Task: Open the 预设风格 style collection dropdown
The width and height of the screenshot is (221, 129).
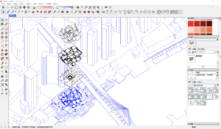Action: click(x=215, y=85)
